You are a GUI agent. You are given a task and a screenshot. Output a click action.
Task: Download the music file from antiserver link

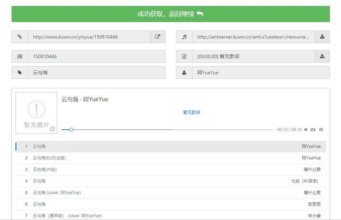click(322, 37)
